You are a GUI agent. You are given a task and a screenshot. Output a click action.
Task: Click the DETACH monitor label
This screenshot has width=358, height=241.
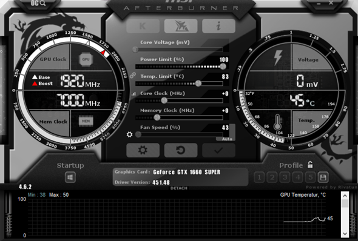179,188
